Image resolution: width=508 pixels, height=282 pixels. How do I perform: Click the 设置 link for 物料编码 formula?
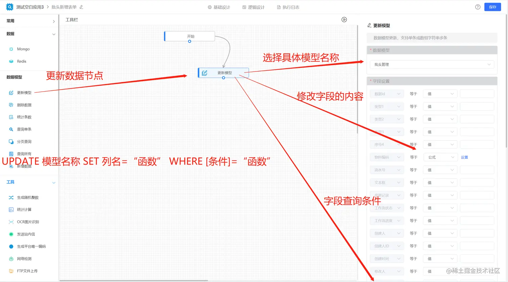click(464, 157)
